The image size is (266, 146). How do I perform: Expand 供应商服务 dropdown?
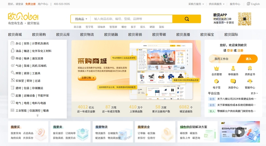pyautogui.click(x=217, y=4)
